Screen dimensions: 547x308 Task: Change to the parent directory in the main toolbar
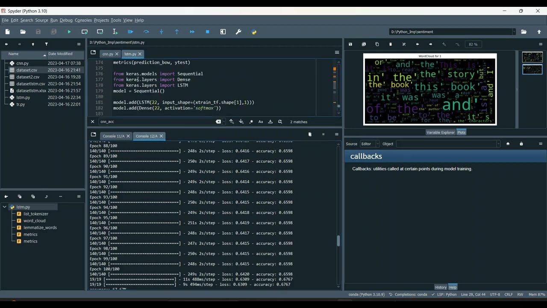tap(539, 32)
